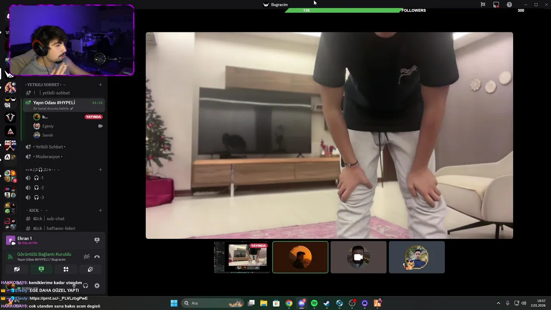Click the streamer webcam overlay
Viewport: 551px width, 310px height.
pyautogui.click(x=71, y=40)
